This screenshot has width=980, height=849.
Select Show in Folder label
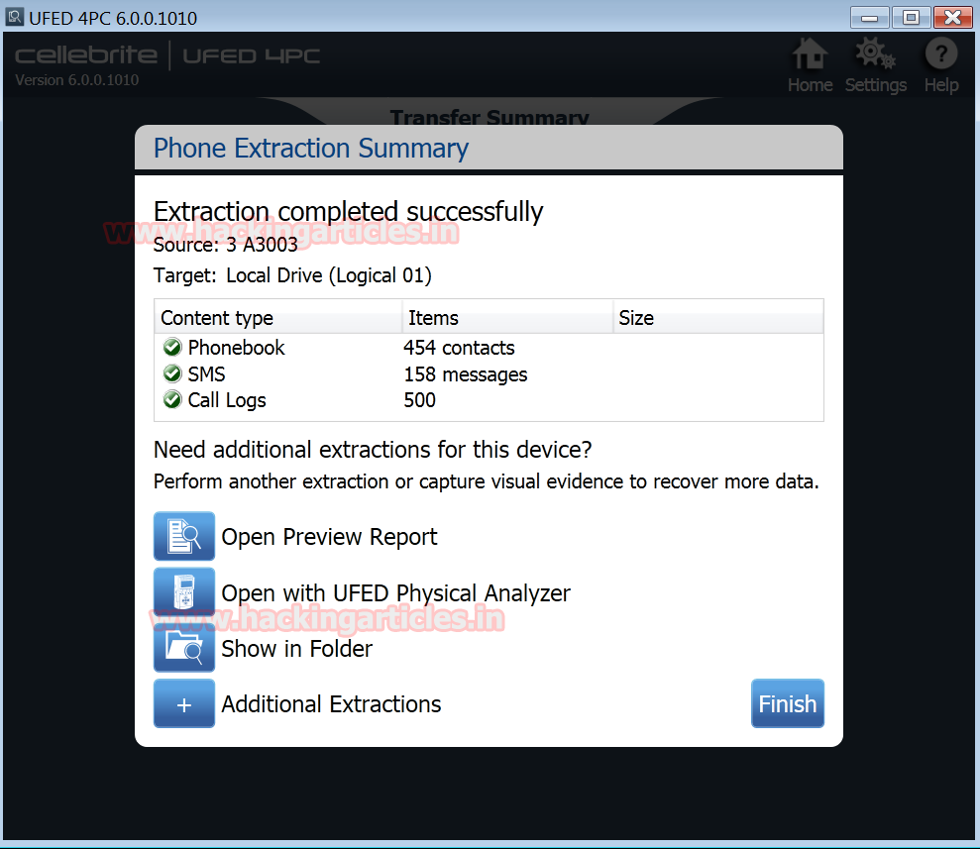tap(297, 649)
